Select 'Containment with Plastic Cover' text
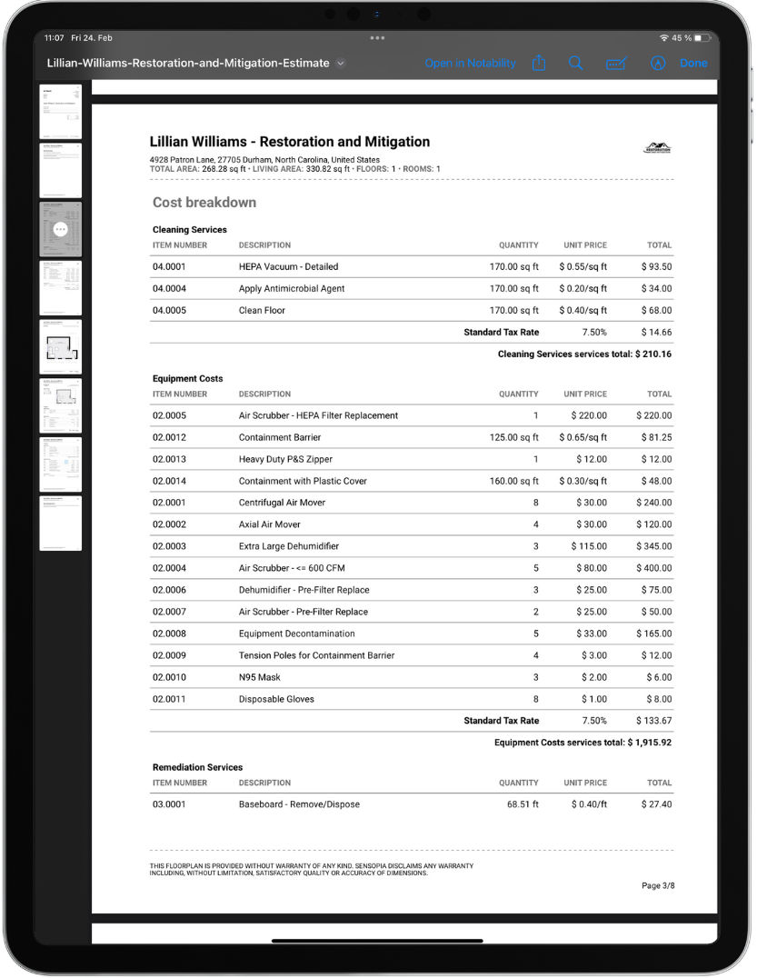Image resolution: width=757 pixels, height=978 pixels. [303, 481]
